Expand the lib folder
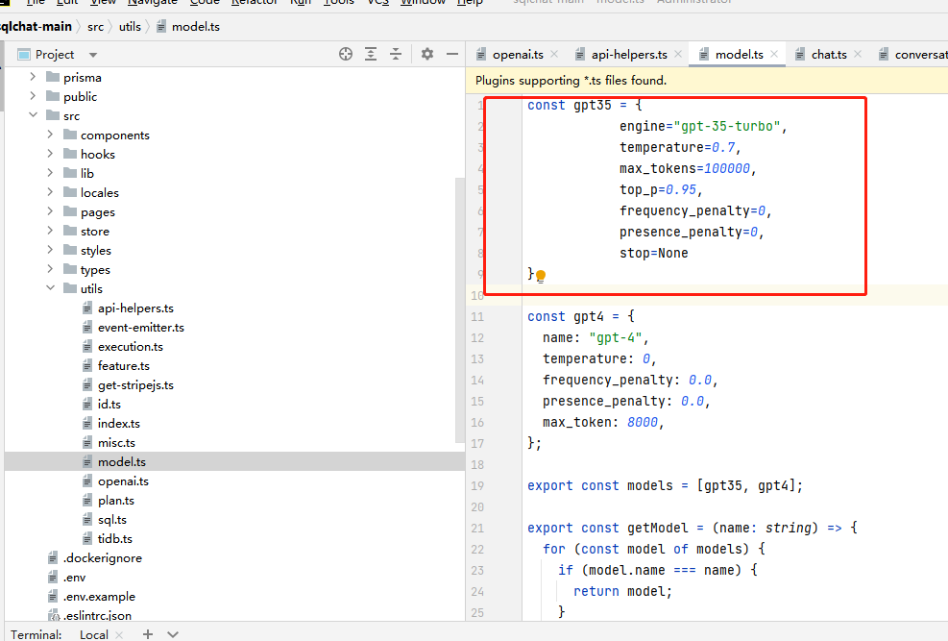 pos(50,173)
